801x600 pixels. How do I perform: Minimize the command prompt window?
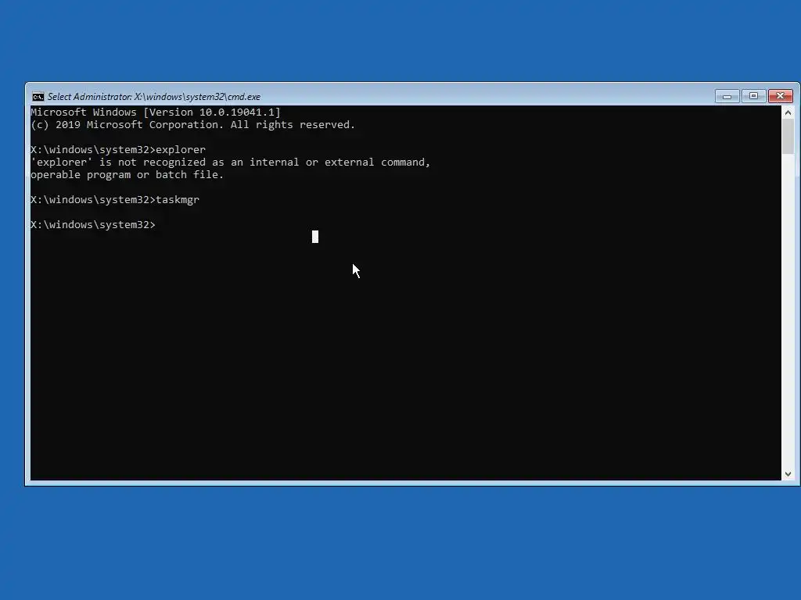point(727,96)
